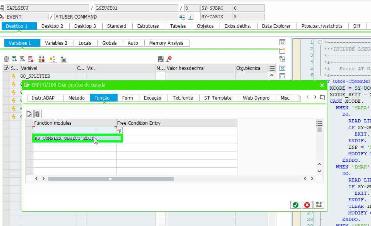This screenshot has width=371, height=226.
Task: Click the RS_COMPLEX_OBJECT_EDIT function module cell
Action: pyautogui.click(x=75, y=139)
